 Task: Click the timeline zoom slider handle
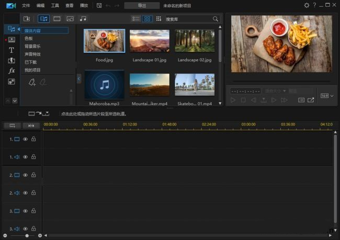click(x=27, y=236)
